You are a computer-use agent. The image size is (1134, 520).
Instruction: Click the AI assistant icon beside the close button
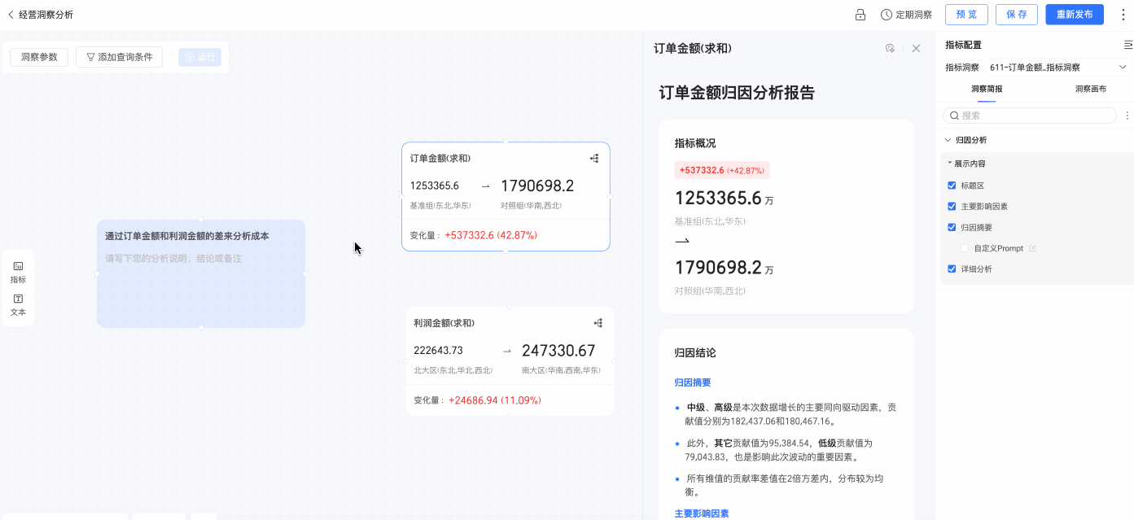890,49
